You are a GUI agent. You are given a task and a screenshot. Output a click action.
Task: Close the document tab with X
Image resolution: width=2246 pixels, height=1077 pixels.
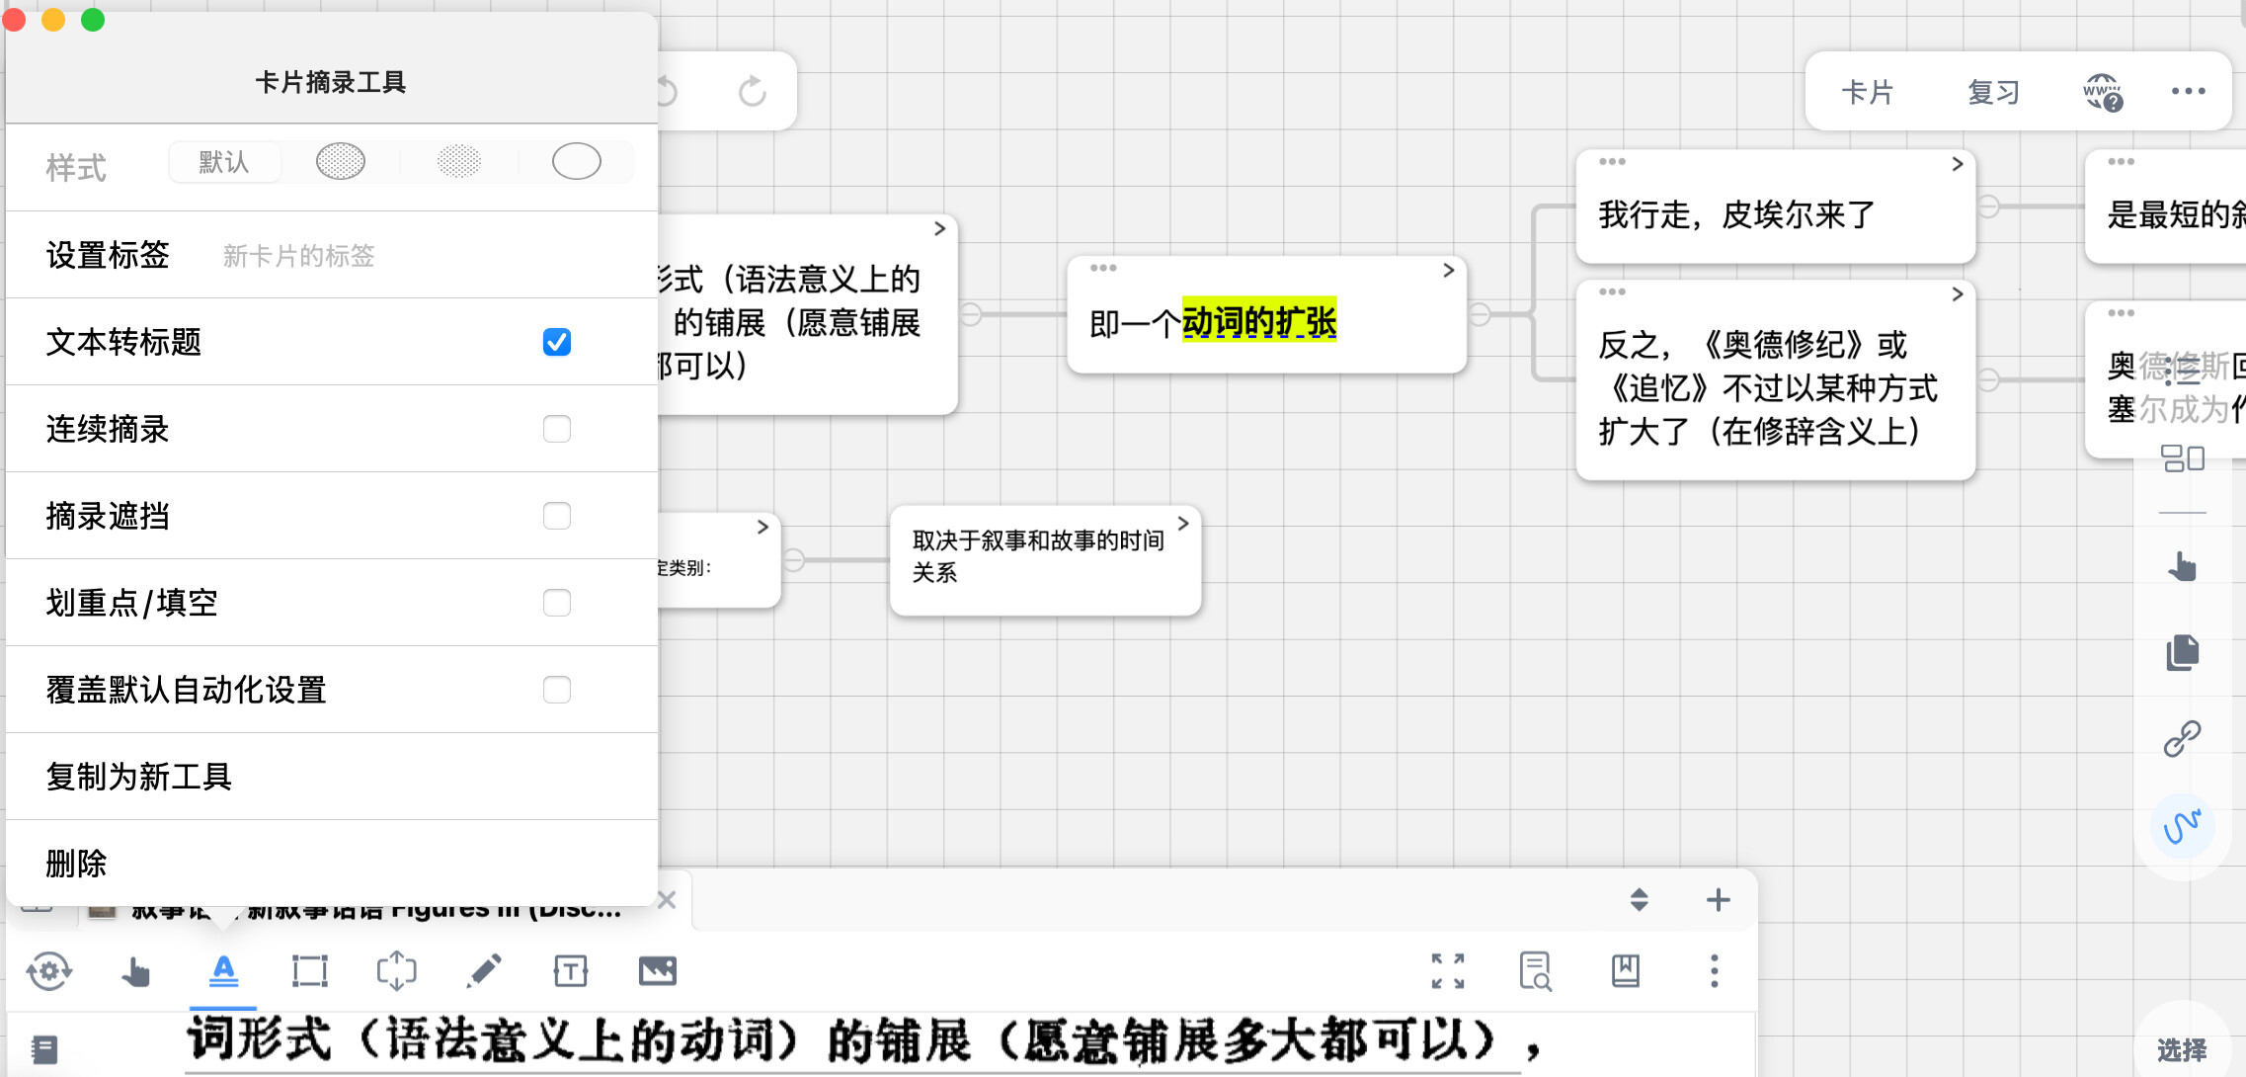[x=667, y=900]
